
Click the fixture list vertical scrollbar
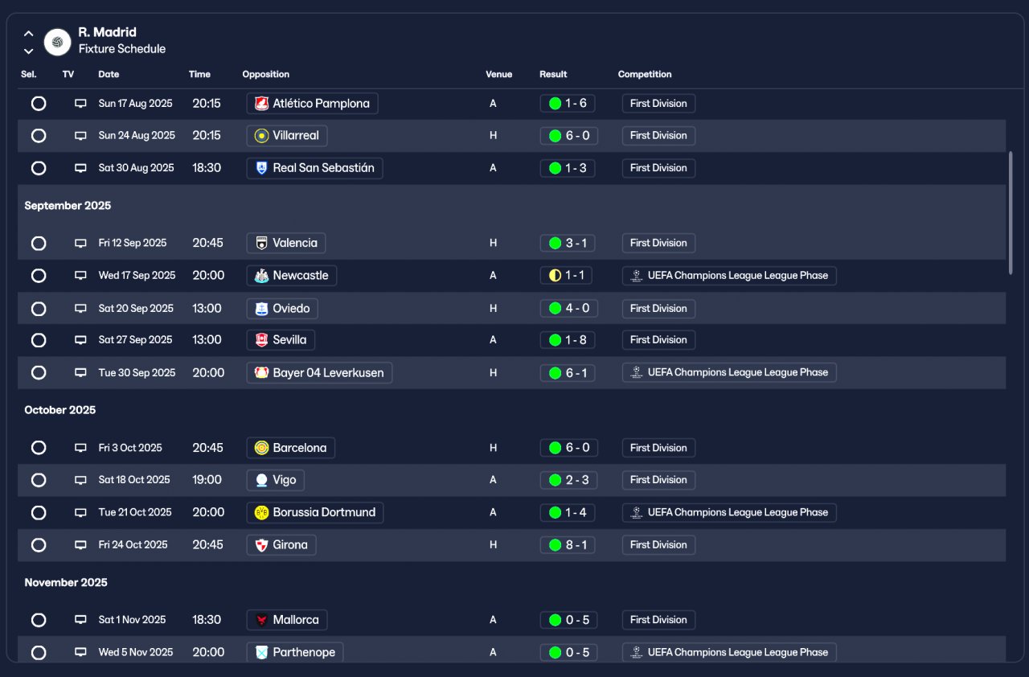[x=1011, y=213]
